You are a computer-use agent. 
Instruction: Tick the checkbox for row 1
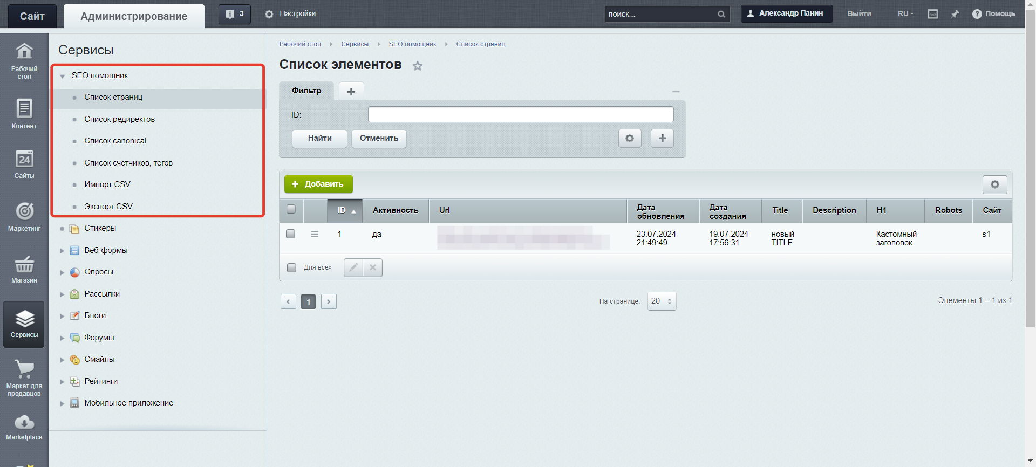pos(290,233)
